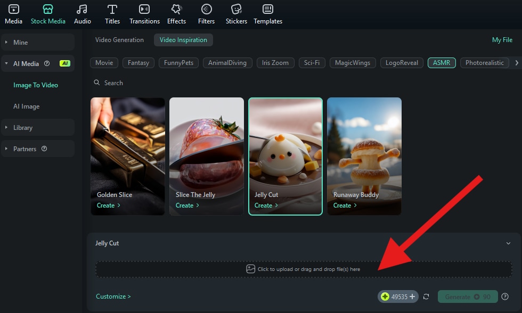This screenshot has width=522, height=313.
Task: Switch to Video Generation tab
Action: point(119,40)
